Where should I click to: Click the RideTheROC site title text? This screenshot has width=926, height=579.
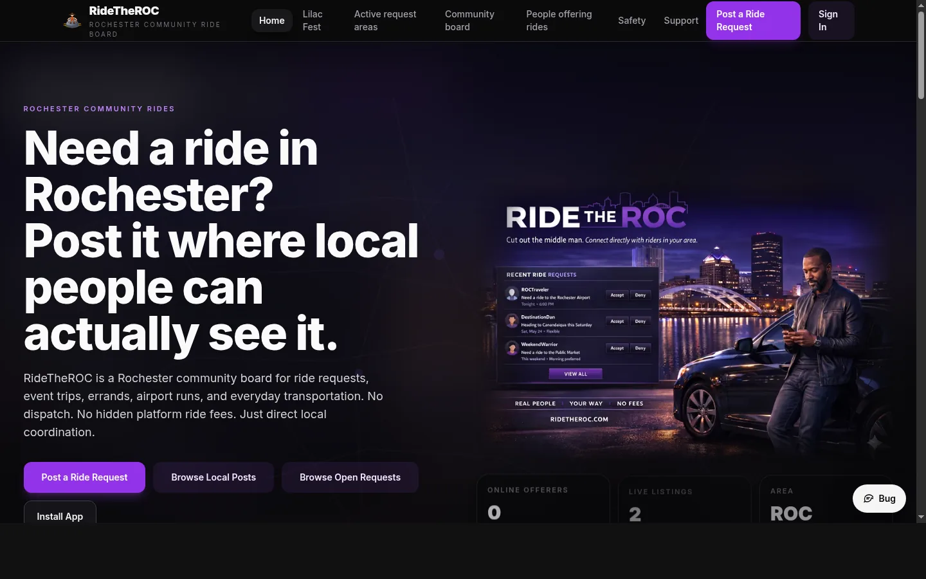[x=124, y=11]
